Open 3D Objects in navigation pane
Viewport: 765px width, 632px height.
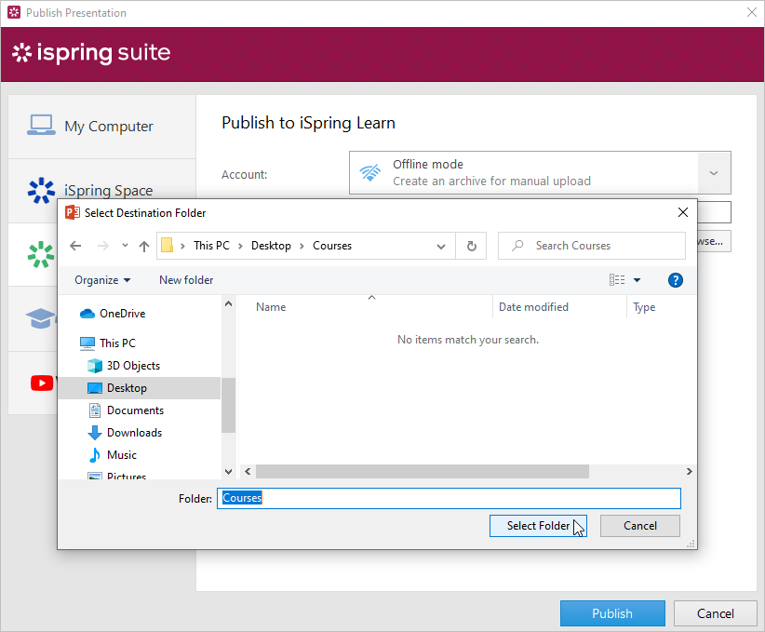coord(133,366)
